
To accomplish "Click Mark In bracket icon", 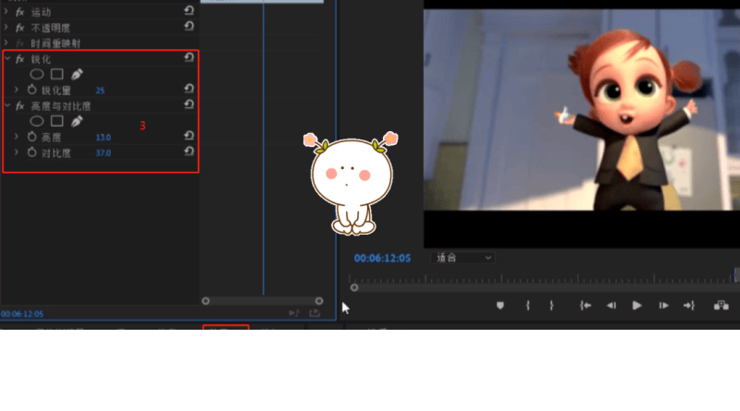I will tap(527, 306).
